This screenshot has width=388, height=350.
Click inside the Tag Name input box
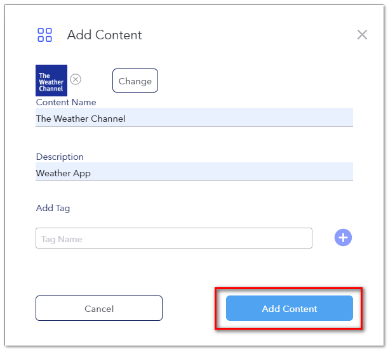pyautogui.click(x=174, y=238)
